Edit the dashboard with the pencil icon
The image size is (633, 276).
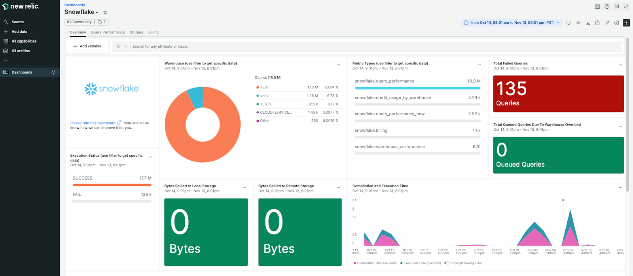click(607, 23)
